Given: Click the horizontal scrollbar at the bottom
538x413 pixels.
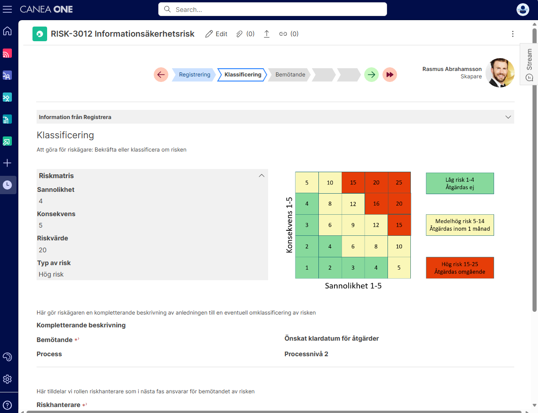Looking at the screenshot, I should click(274, 412).
